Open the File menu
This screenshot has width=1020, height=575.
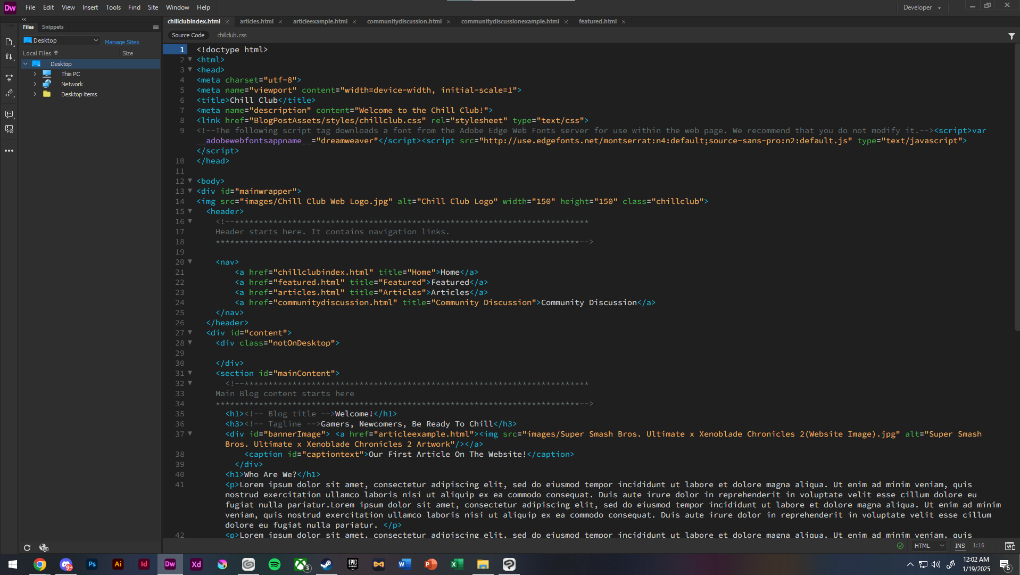[30, 7]
